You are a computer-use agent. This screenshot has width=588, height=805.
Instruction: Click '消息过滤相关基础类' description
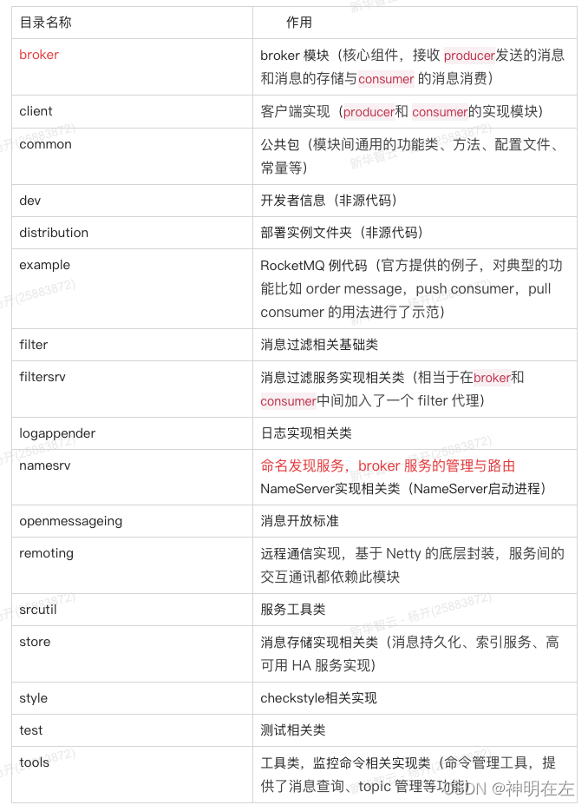click(x=319, y=345)
